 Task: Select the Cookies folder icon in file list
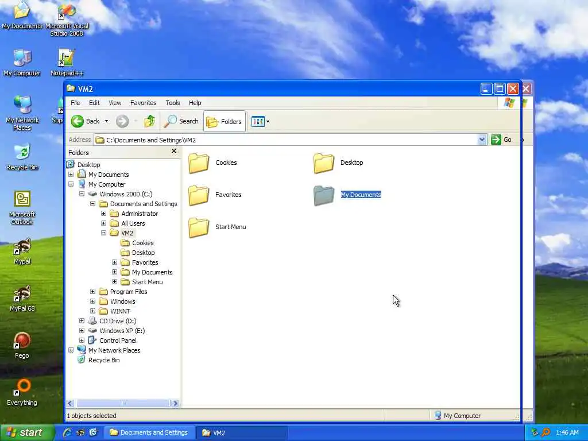coord(199,163)
